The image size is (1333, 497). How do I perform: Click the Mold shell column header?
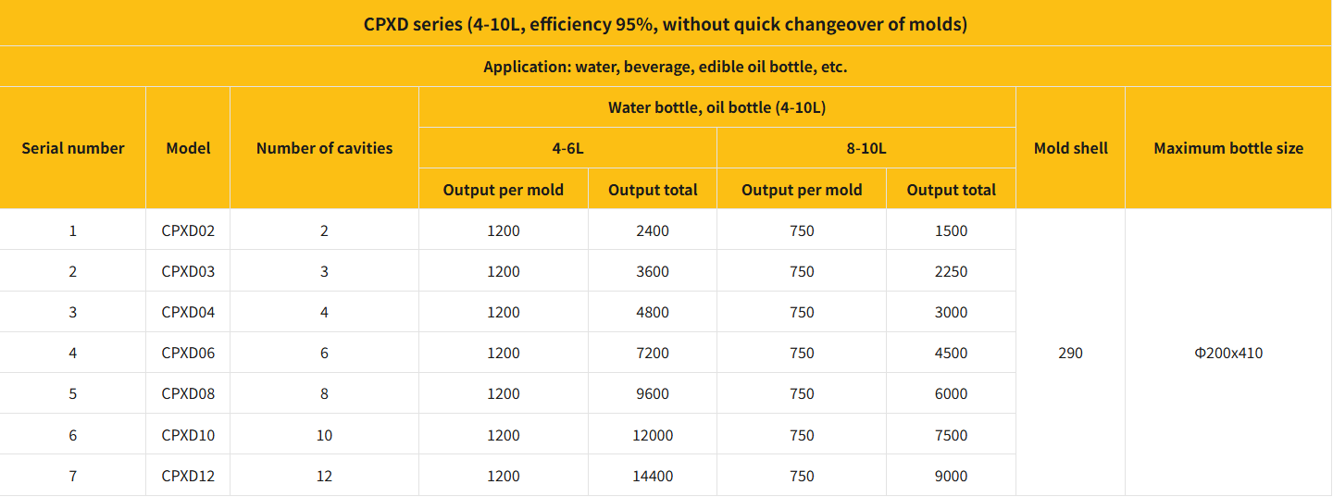(1070, 148)
